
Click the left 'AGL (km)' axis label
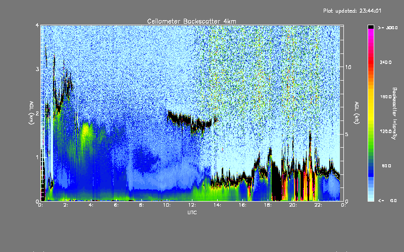pos(31,113)
